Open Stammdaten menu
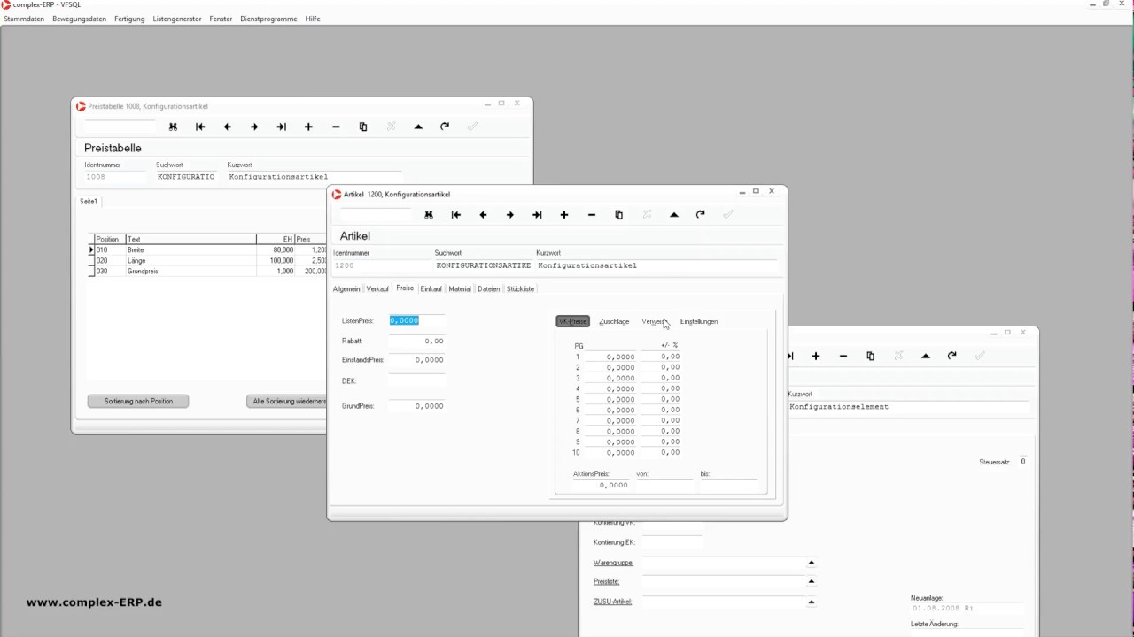 coord(24,19)
